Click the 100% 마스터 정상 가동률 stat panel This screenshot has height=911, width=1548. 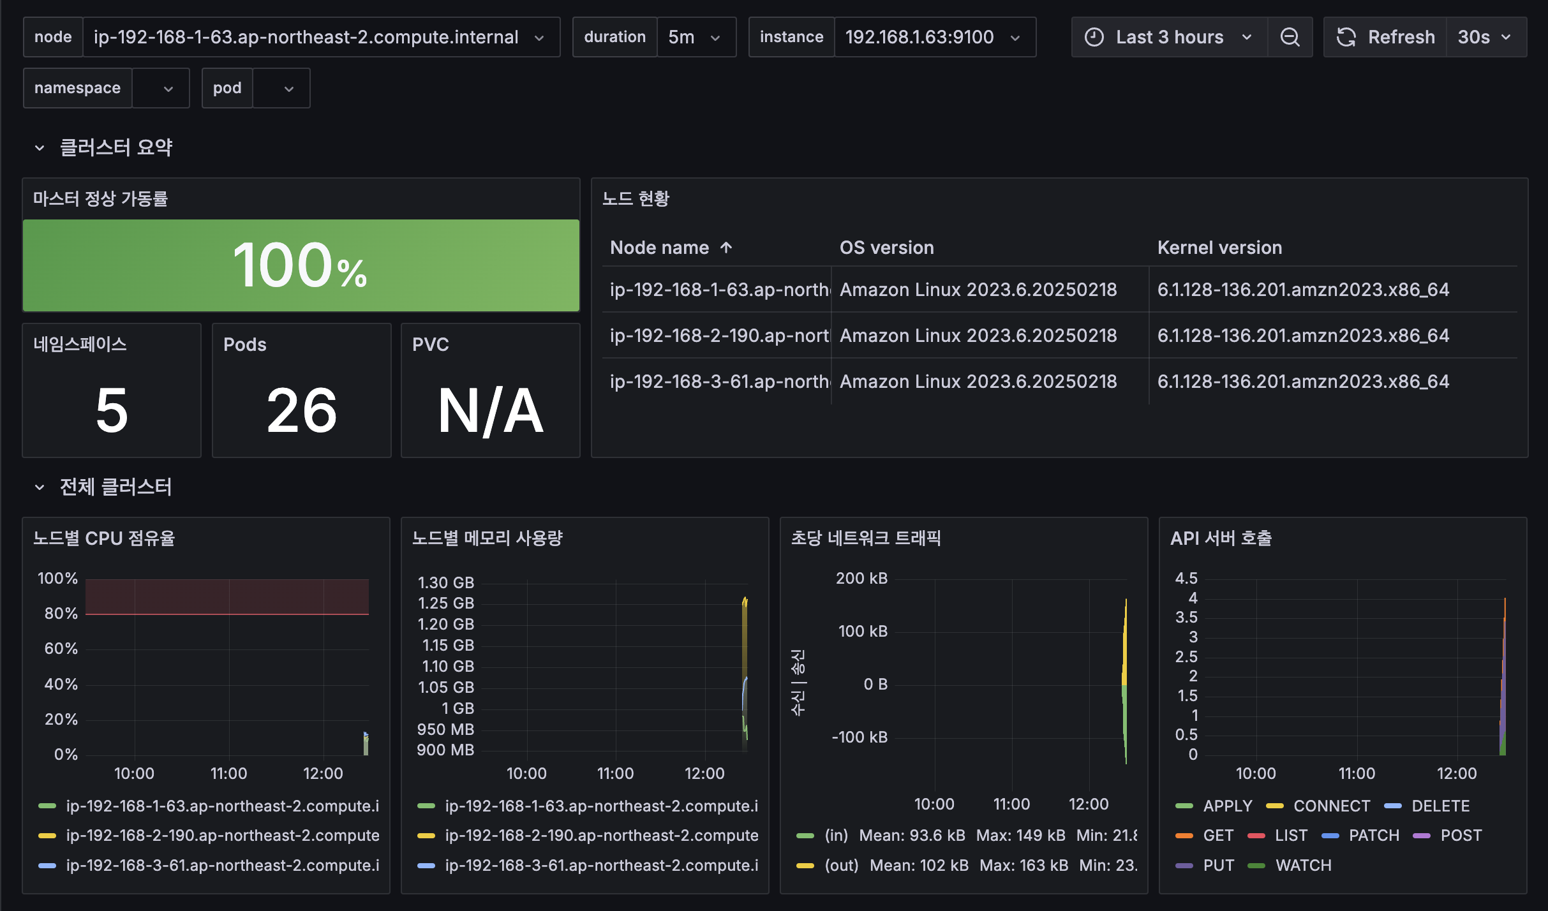pos(301,265)
